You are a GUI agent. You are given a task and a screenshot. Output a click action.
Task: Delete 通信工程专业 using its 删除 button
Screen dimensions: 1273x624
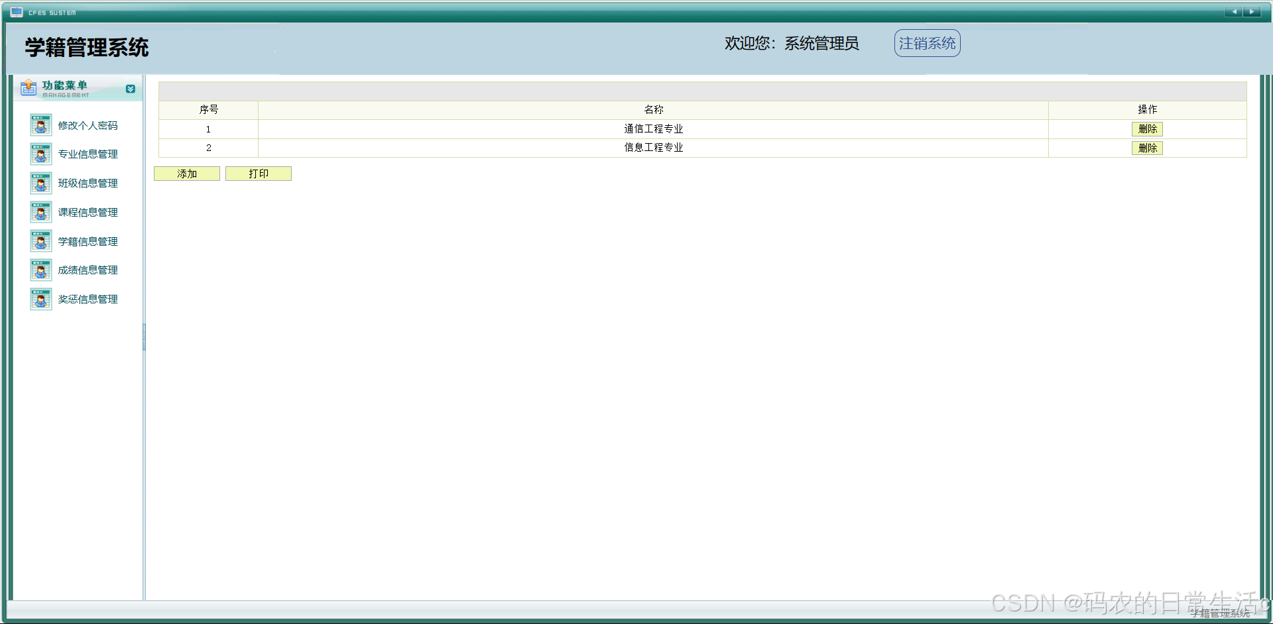1147,129
